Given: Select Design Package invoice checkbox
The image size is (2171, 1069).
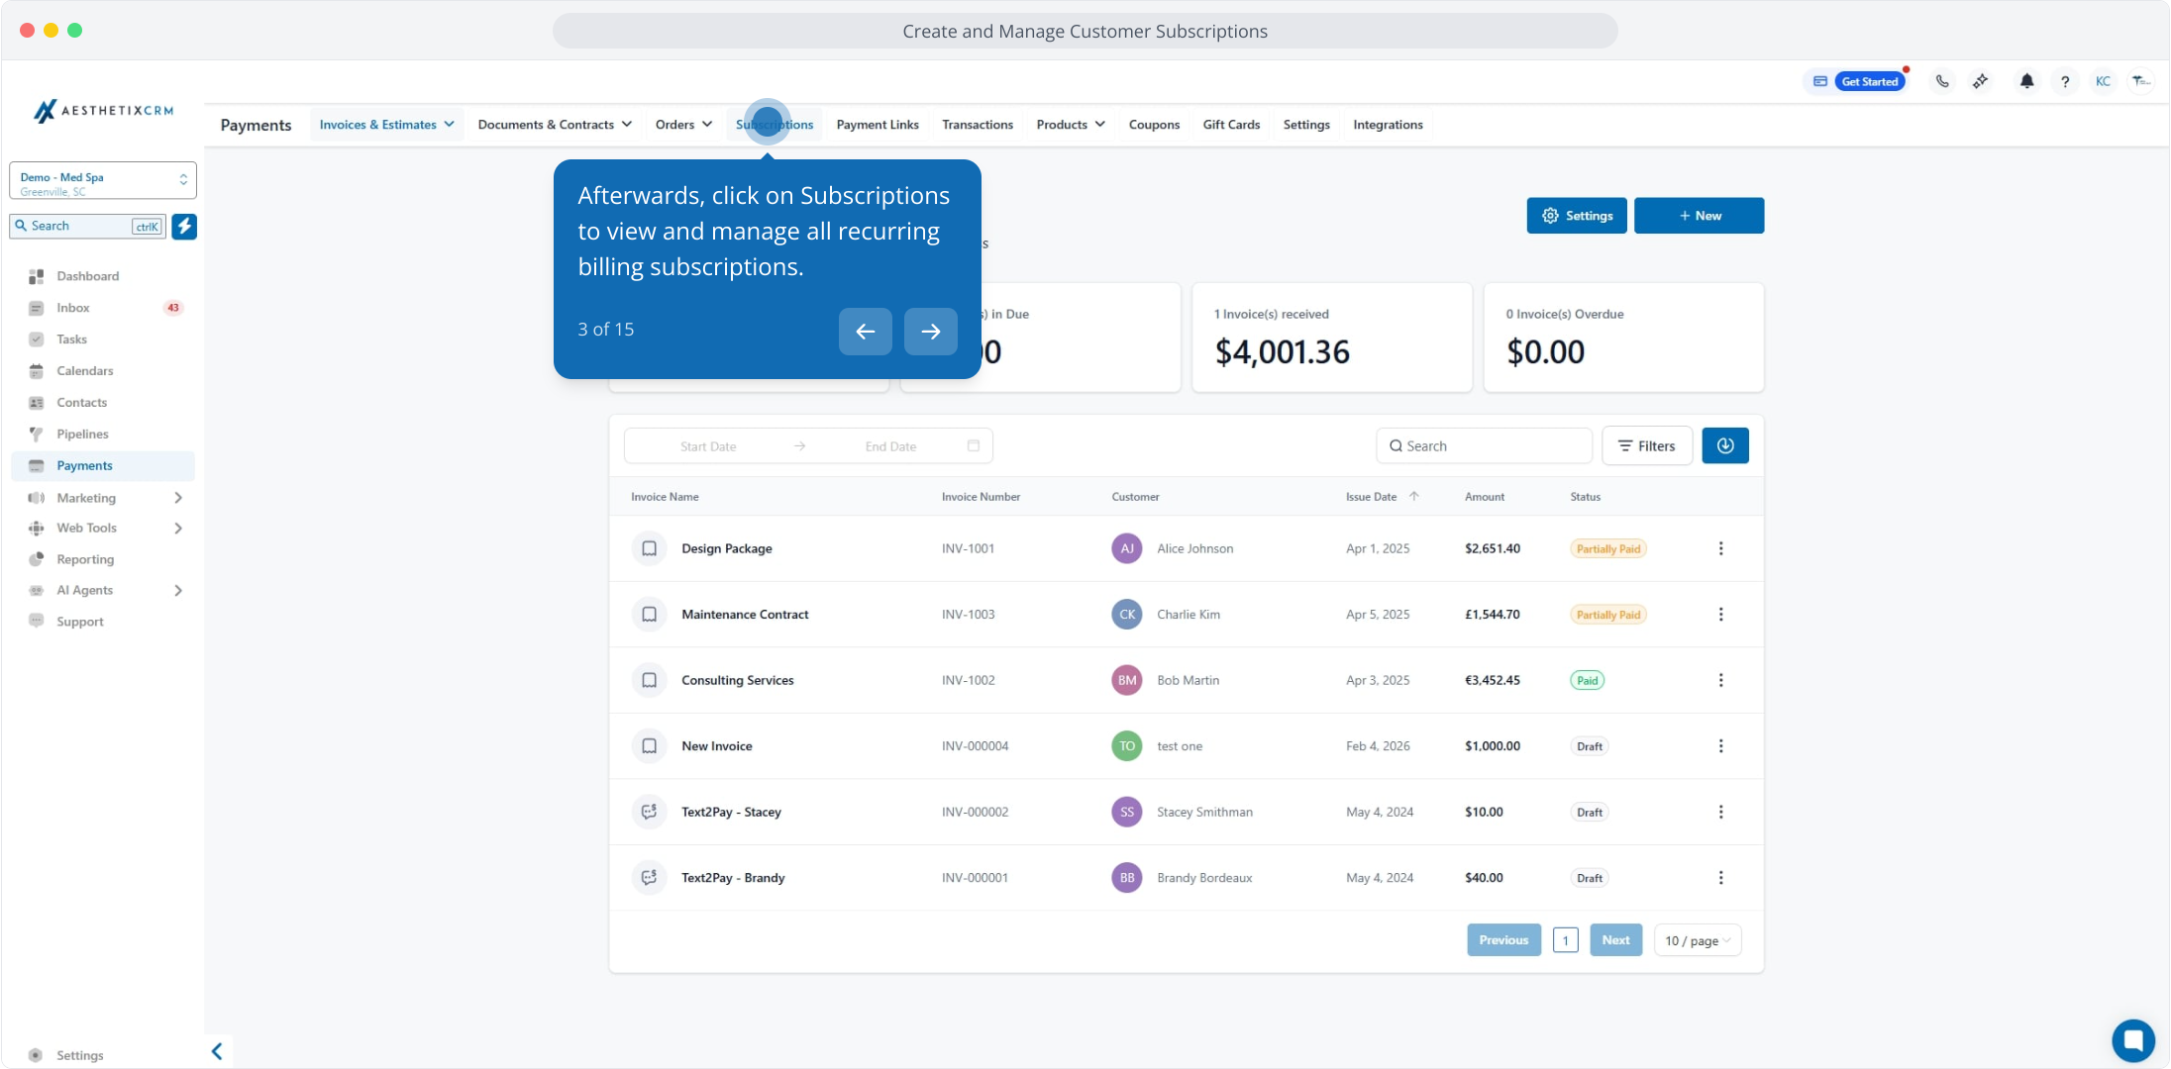Looking at the screenshot, I should click(x=649, y=548).
